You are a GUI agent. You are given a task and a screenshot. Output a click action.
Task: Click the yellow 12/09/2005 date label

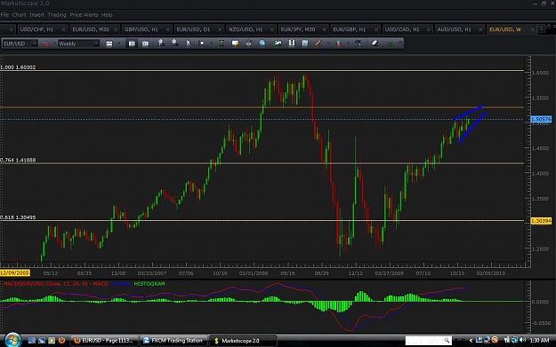coord(15,272)
